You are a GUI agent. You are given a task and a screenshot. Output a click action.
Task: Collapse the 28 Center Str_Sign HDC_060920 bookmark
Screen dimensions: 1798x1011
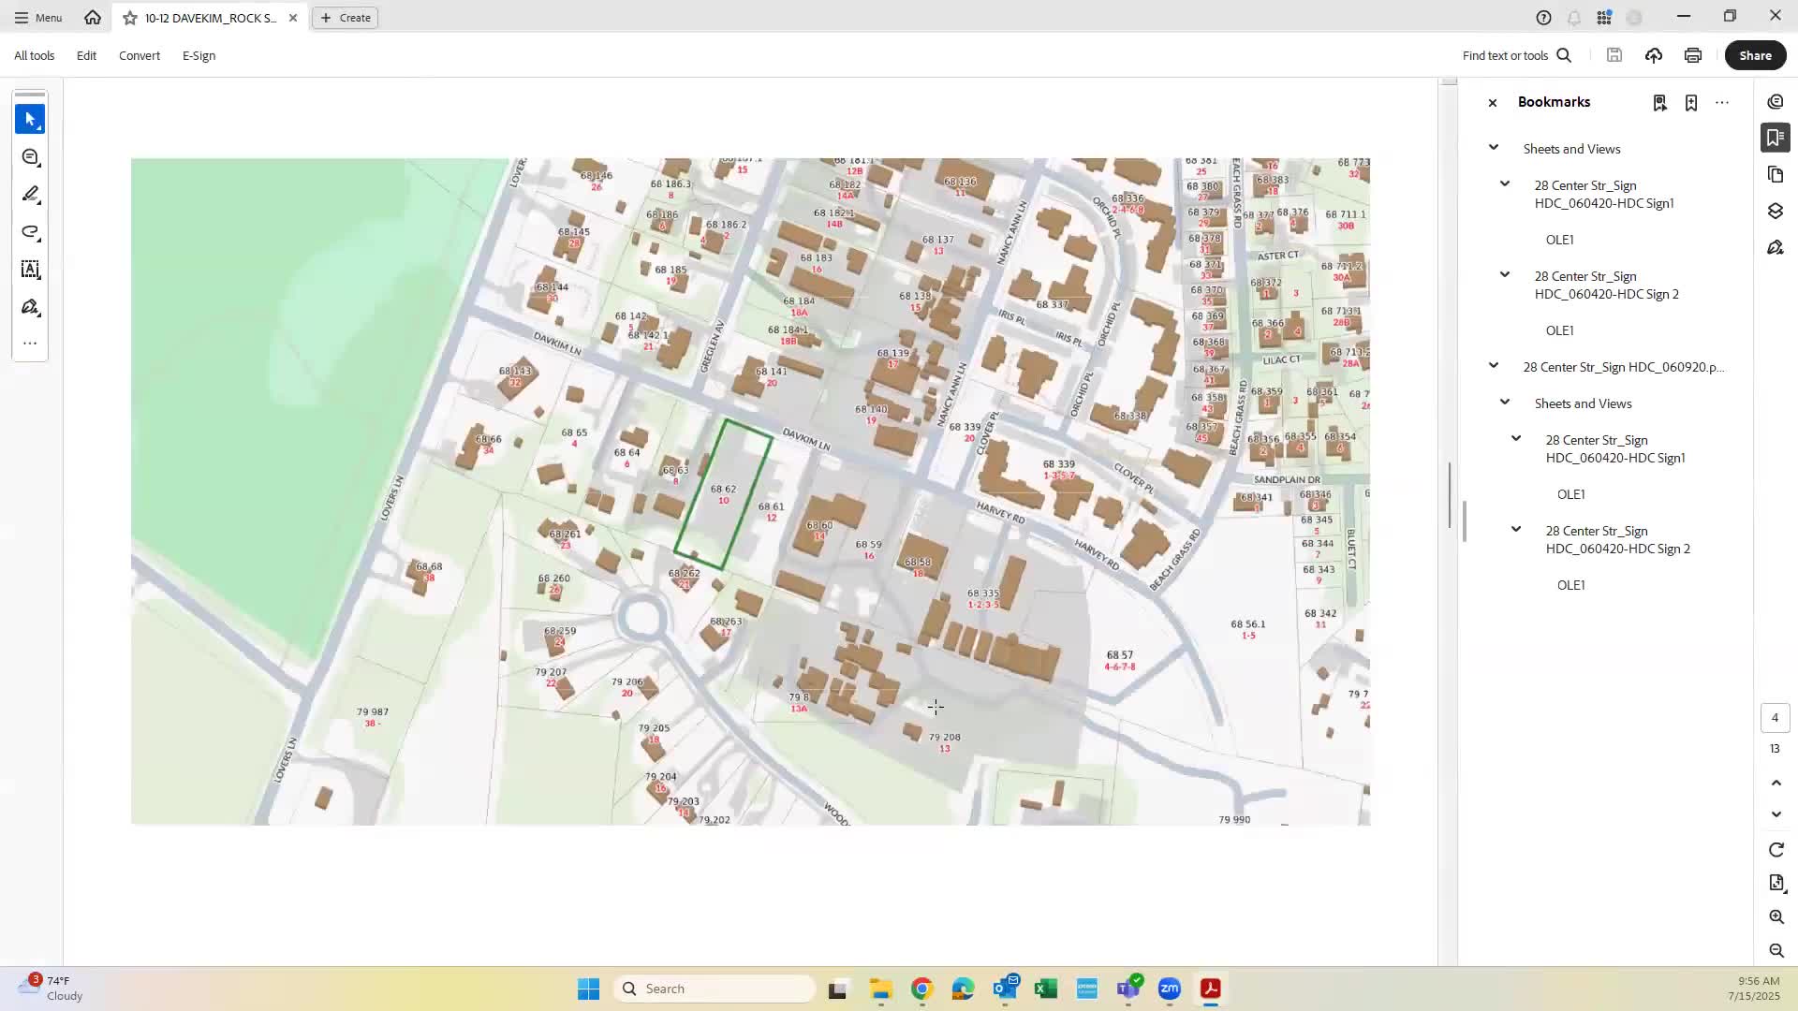(x=1494, y=366)
